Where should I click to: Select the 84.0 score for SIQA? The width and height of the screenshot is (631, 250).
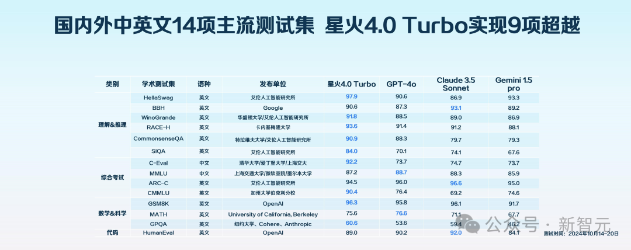(x=351, y=151)
